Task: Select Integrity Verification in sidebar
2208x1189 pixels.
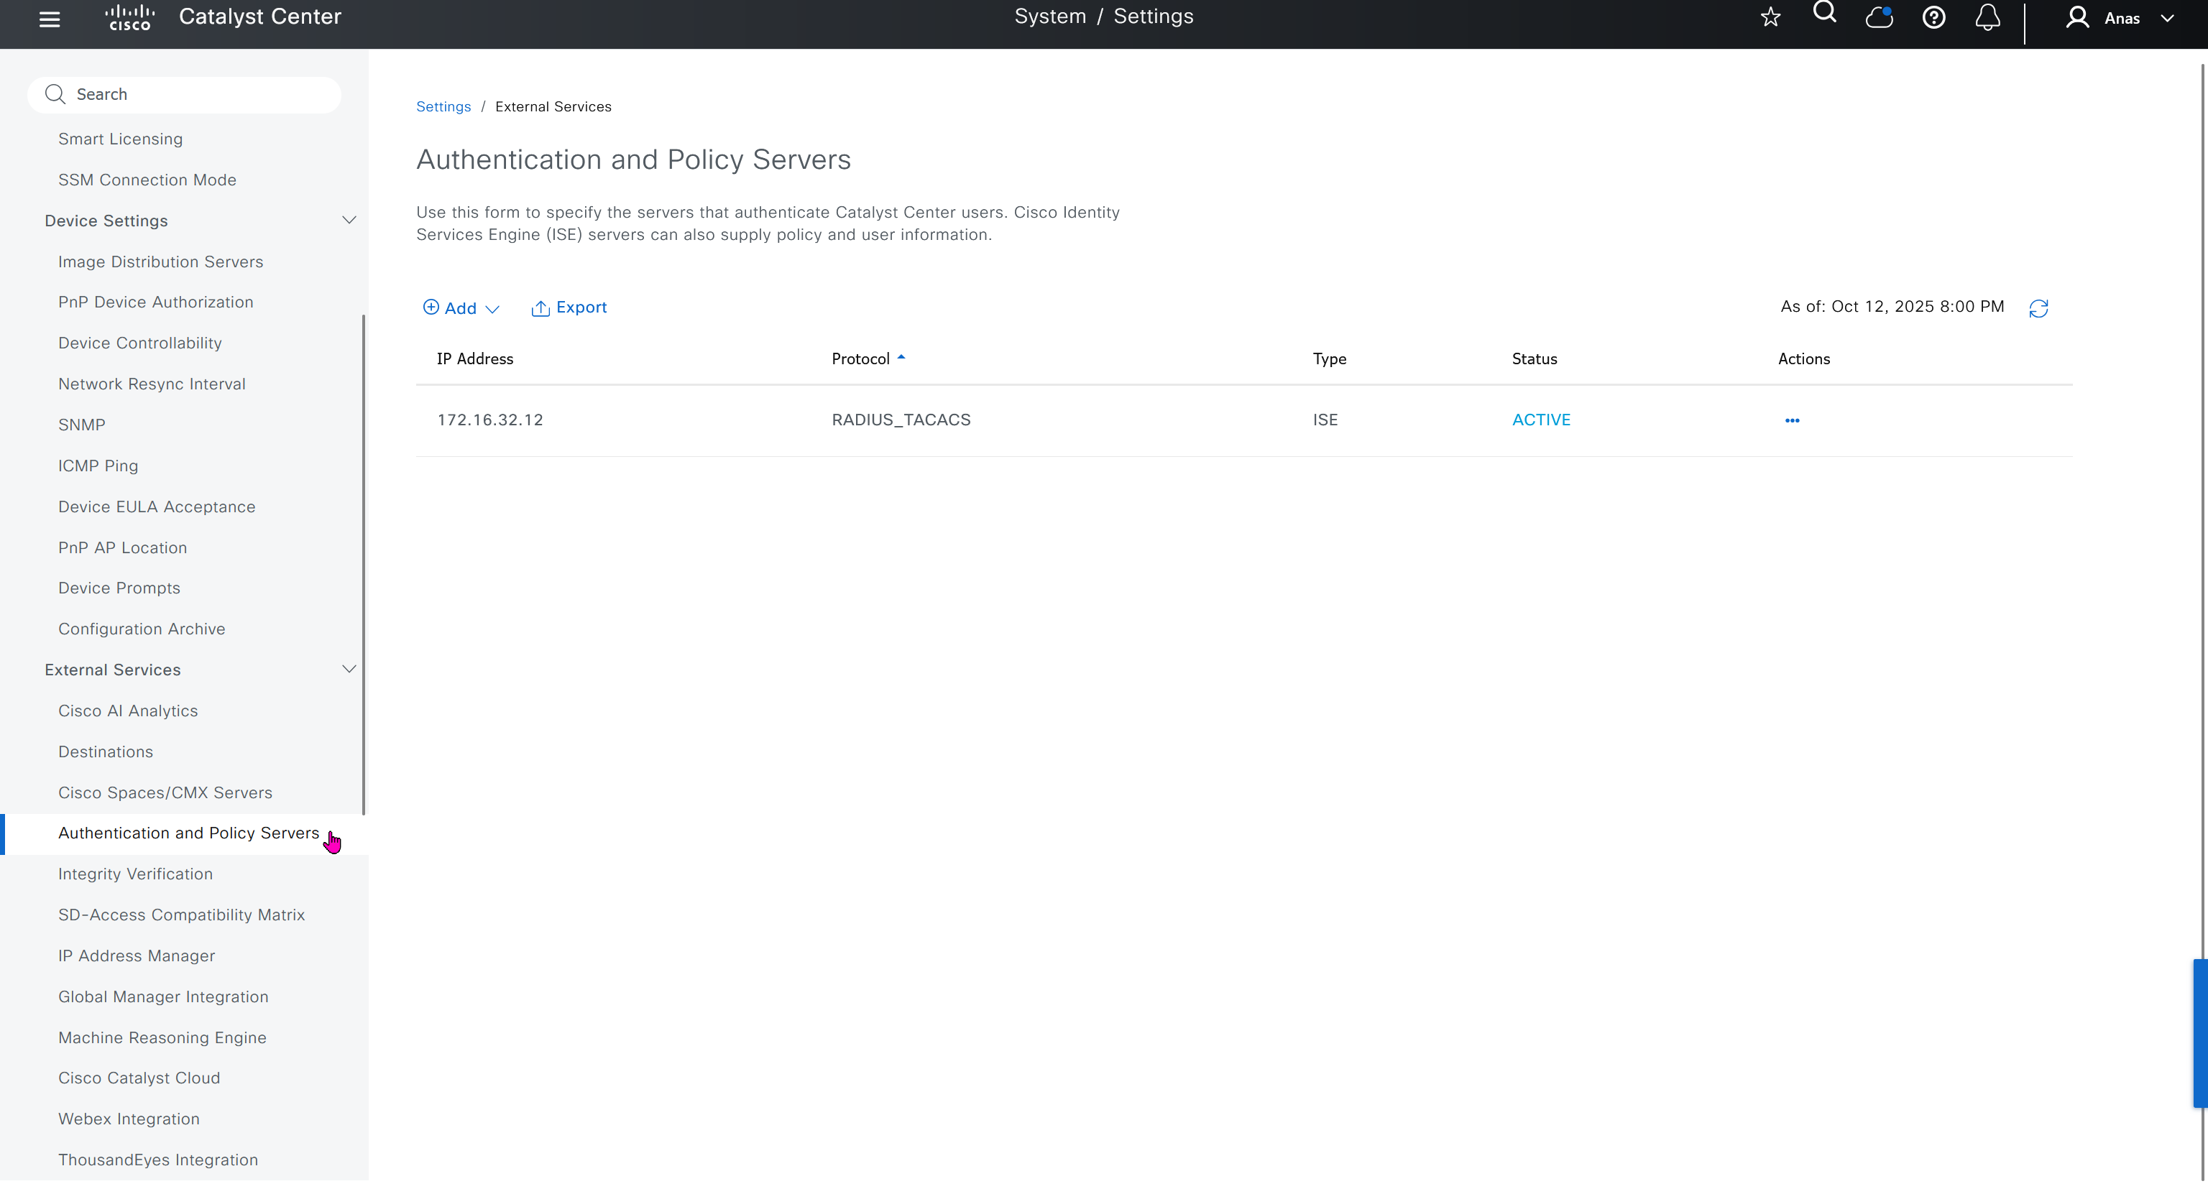Action: click(x=135, y=874)
